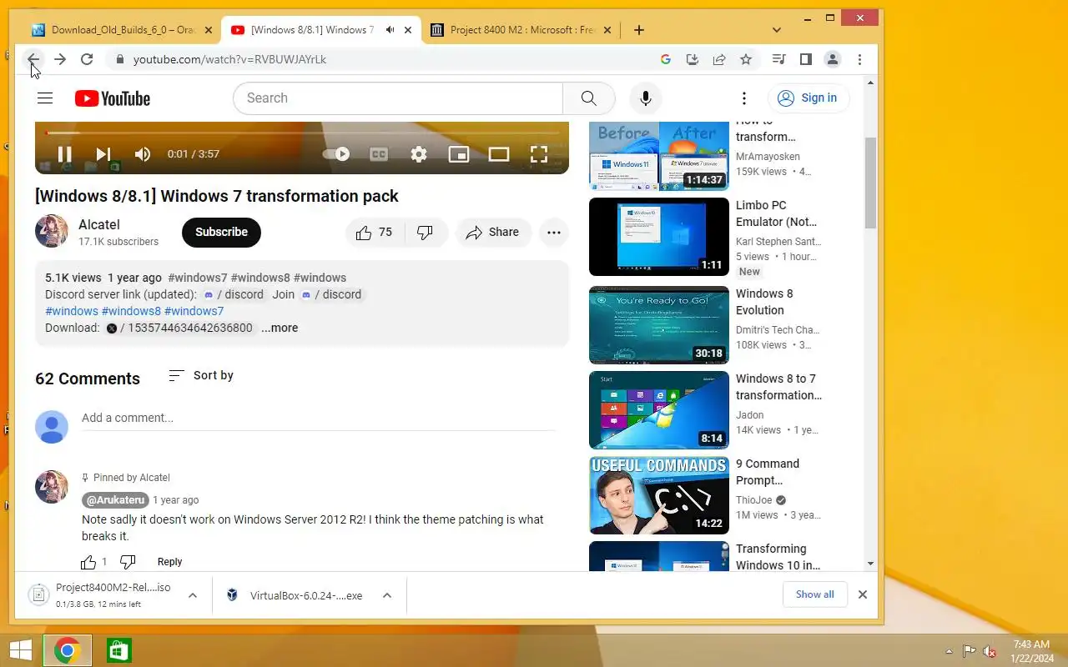Open @Arukateru commenter profile
1068x667 pixels.
tap(115, 500)
